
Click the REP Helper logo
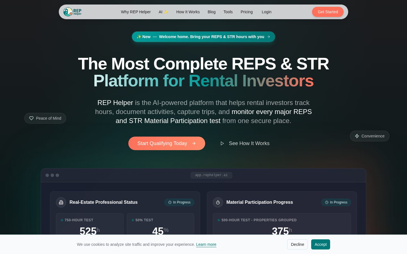click(72, 12)
